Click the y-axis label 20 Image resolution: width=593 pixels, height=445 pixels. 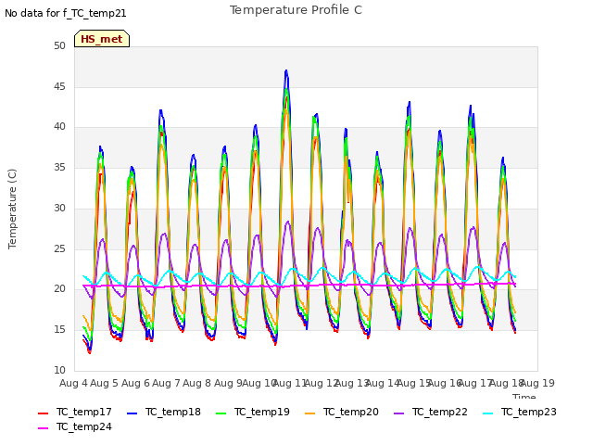59,289
